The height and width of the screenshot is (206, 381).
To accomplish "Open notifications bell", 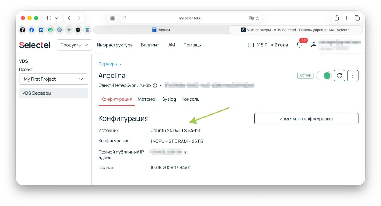I will coord(299,45).
